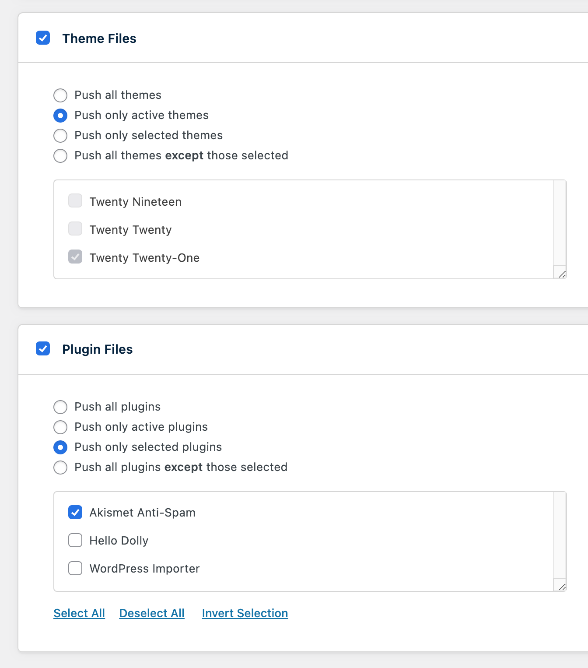Choose Push all themes except those selected
The height and width of the screenshot is (668, 588).
(x=60, y=156)
